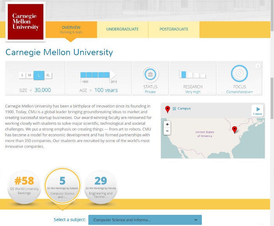The height and width of the screenshot is (226, 274).
Task: Open the Campus link
Action: tap(184, 109)
